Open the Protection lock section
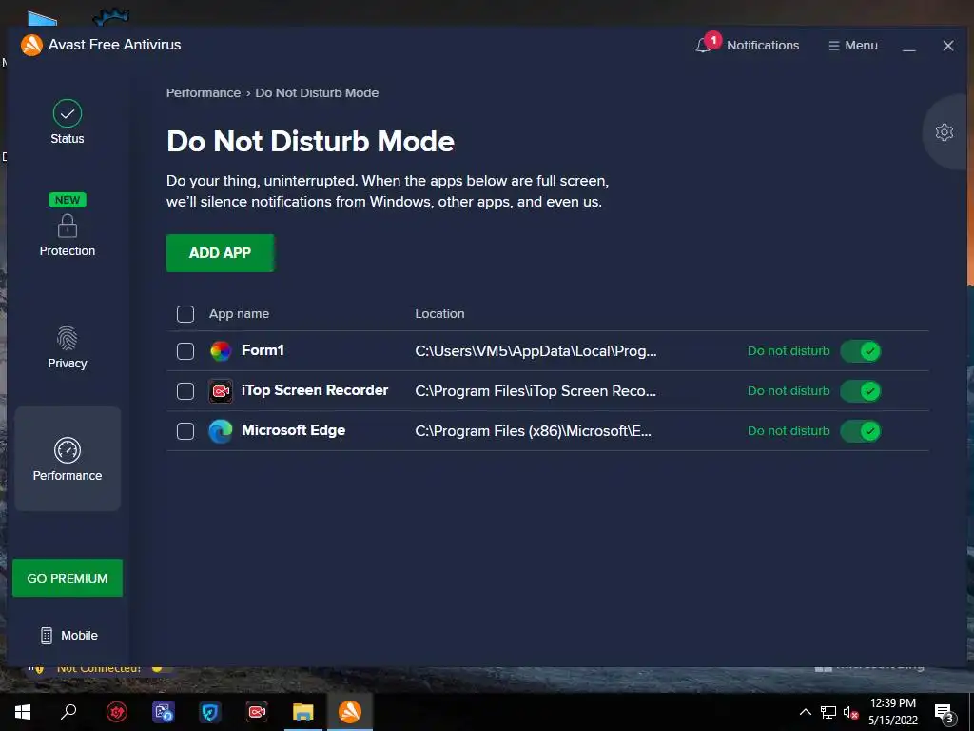The width and height of the screenshot is (974, 731). coord(68,236)
